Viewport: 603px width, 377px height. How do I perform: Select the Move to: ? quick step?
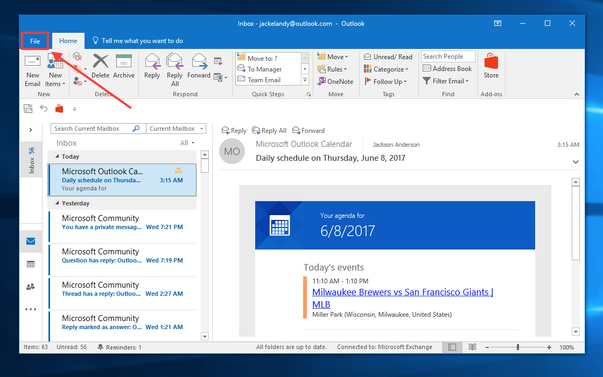click(x=268, y=58)
